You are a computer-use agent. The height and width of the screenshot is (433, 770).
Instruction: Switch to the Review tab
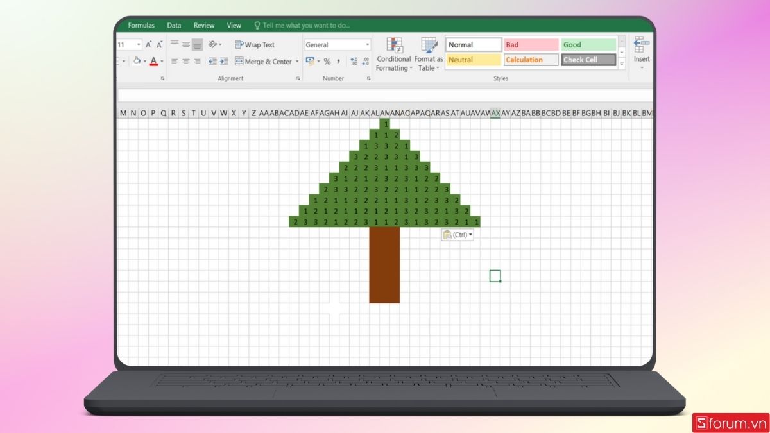[204, 26]
